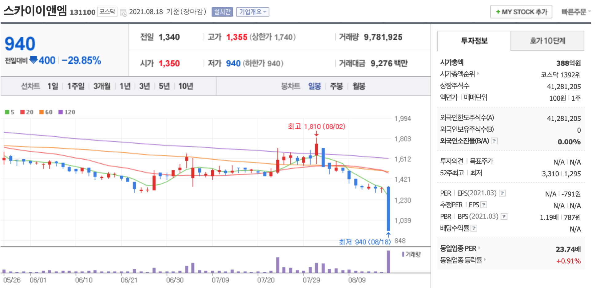Click the x-axis date label 07/29

[311, 280]
